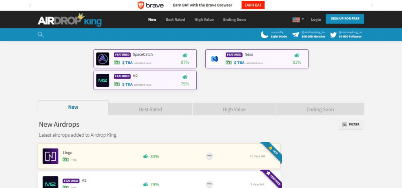The height and width of the screenshot is (188, 402).
Task: Click money icon on SpaceCatch card
Action: pos(117,63)
